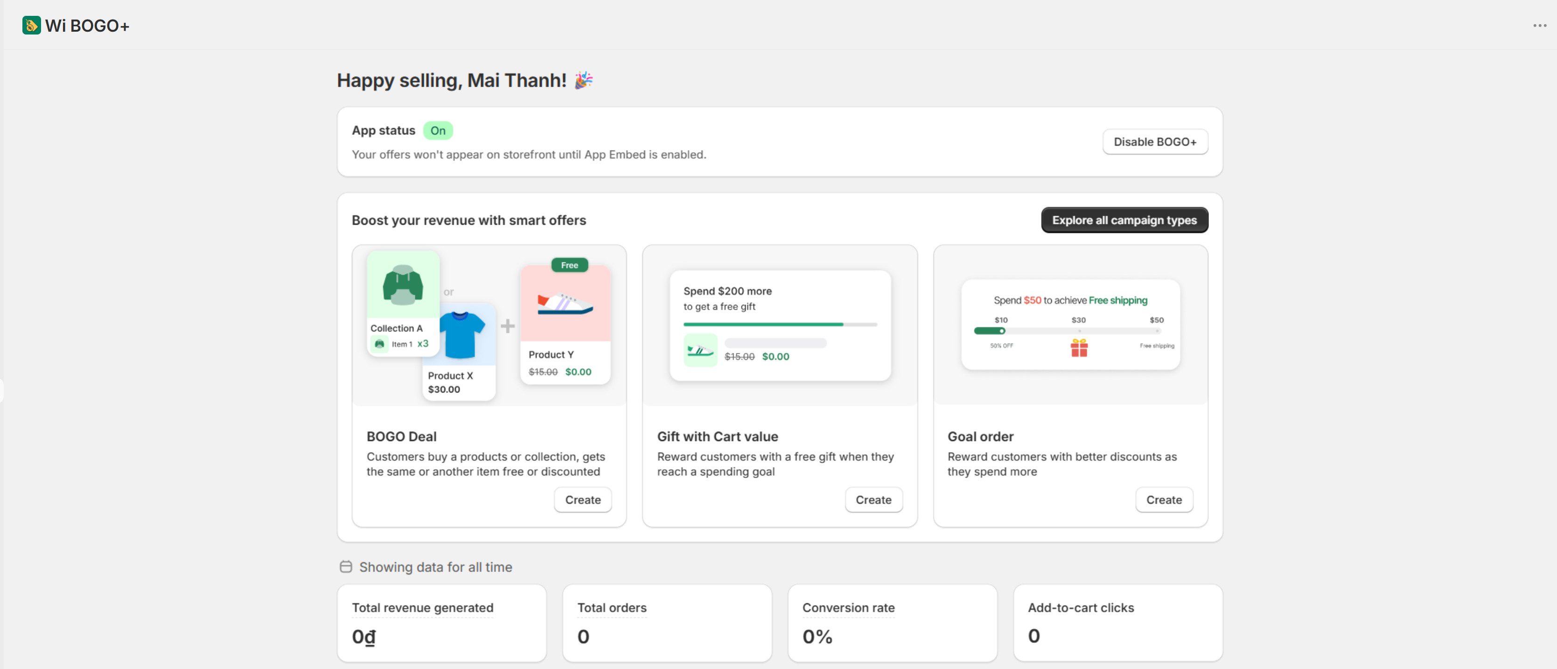Click the green hoodie Collection A image

(x=403, y=285)
